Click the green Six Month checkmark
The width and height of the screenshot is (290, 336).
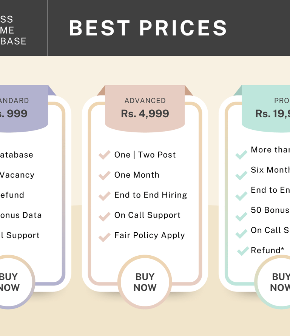coord(241,175)
